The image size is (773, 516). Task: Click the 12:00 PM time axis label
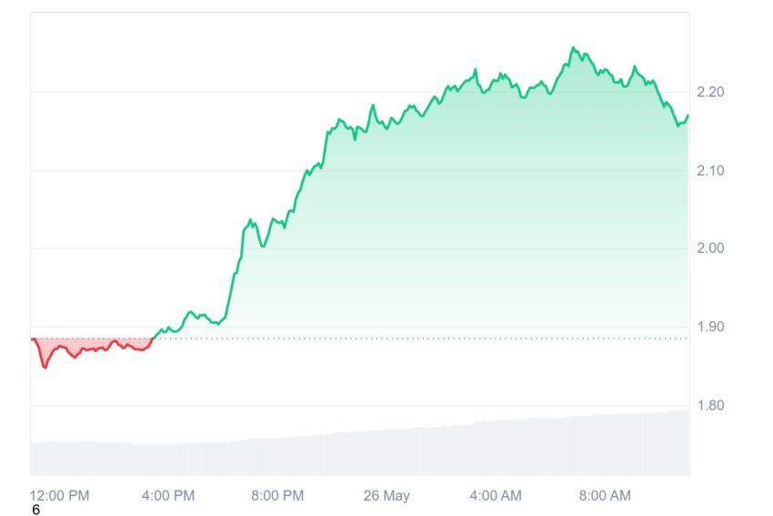click(x=59, y=495)
